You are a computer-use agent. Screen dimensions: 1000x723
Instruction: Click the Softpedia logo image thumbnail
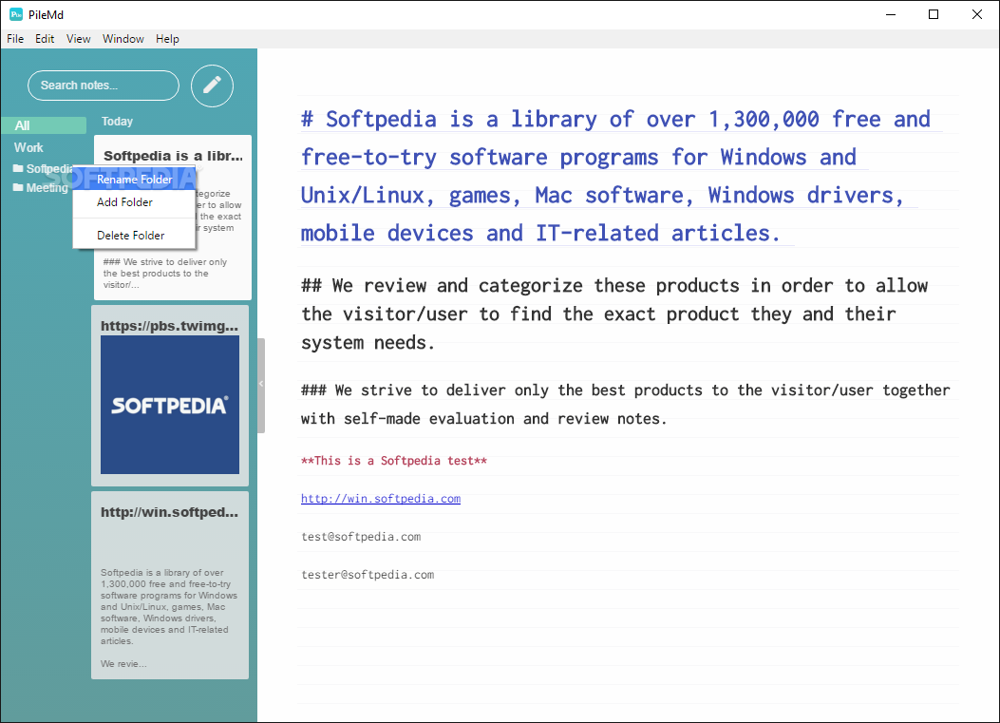[170, 405]
